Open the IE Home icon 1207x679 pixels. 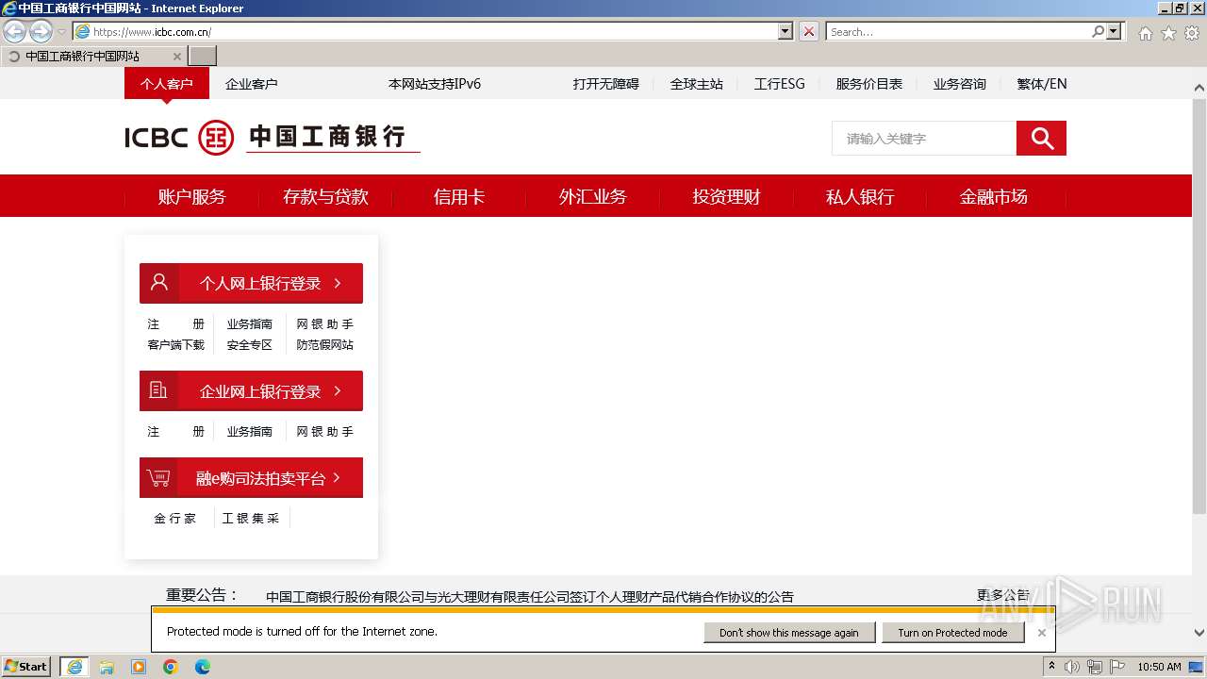(1145, 33)
